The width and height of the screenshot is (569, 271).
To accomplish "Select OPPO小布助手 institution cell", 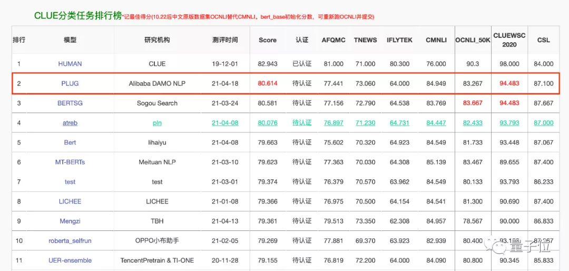I will (157, 240).
